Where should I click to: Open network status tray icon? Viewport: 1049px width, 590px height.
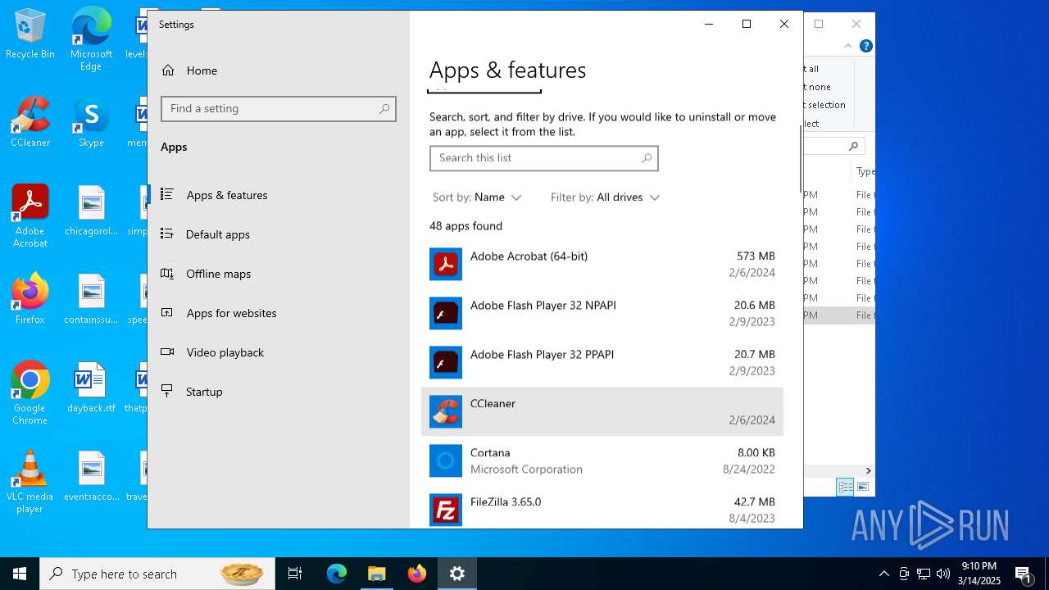pos(924,574)
